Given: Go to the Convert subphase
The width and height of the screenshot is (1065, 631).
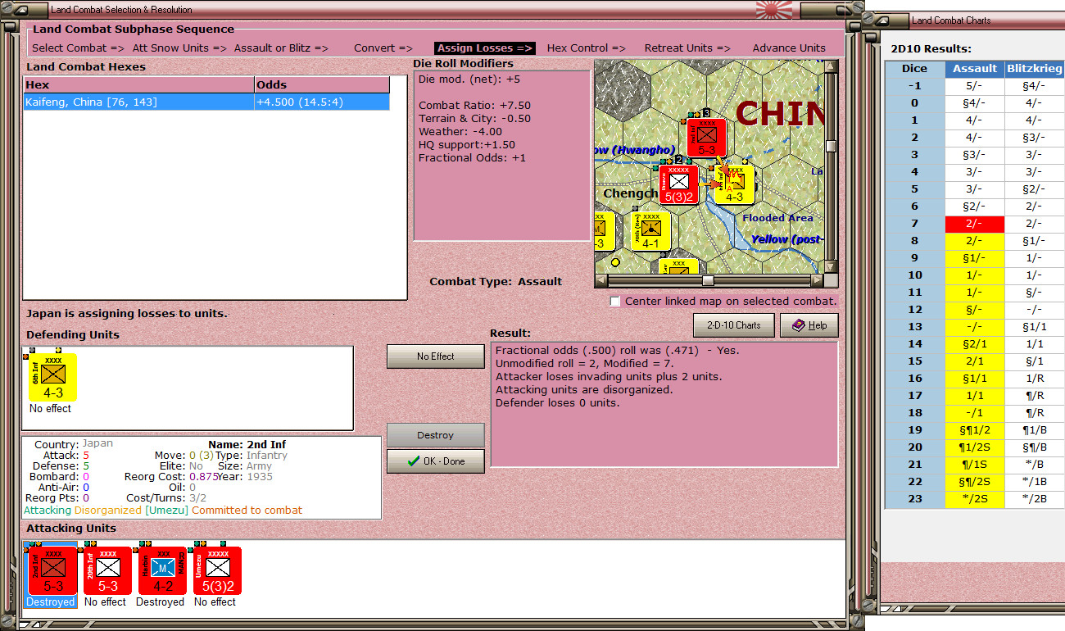Looking at the screenshot, I should (383, 48).
